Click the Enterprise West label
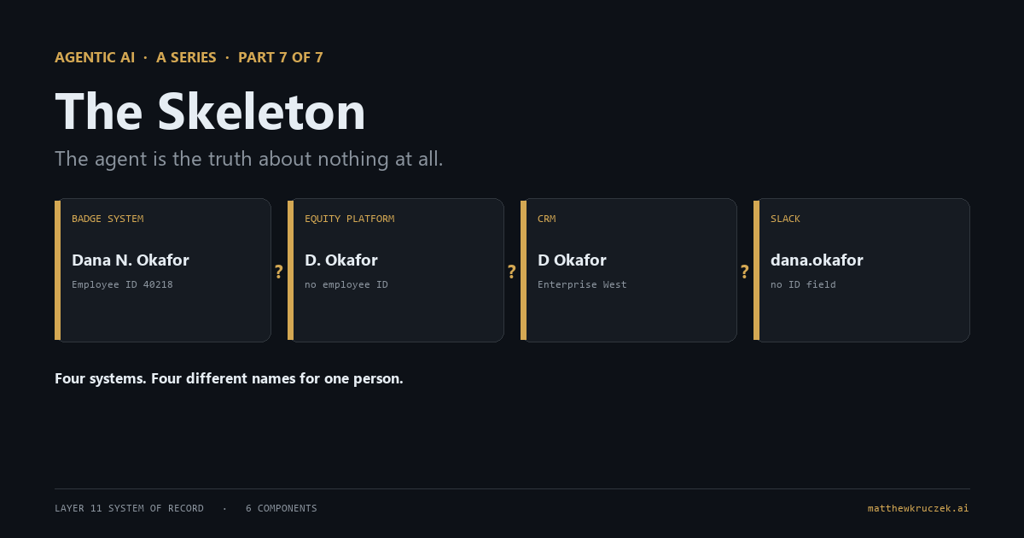Viewport: 1024px width, 538px height. 582,284
